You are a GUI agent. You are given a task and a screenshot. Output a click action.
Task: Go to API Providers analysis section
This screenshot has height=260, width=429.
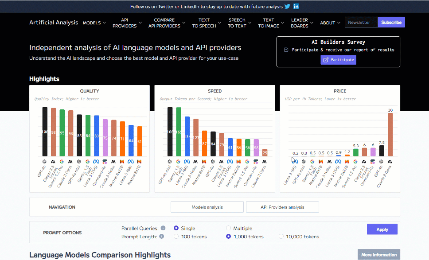click(x=282, y=207)
